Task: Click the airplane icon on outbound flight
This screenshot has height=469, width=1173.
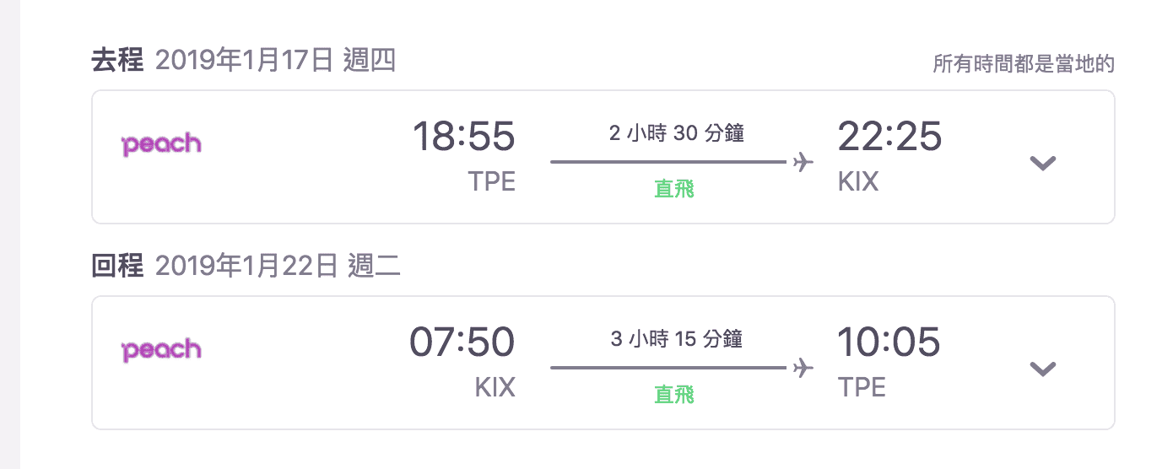Action: [804, 162]
